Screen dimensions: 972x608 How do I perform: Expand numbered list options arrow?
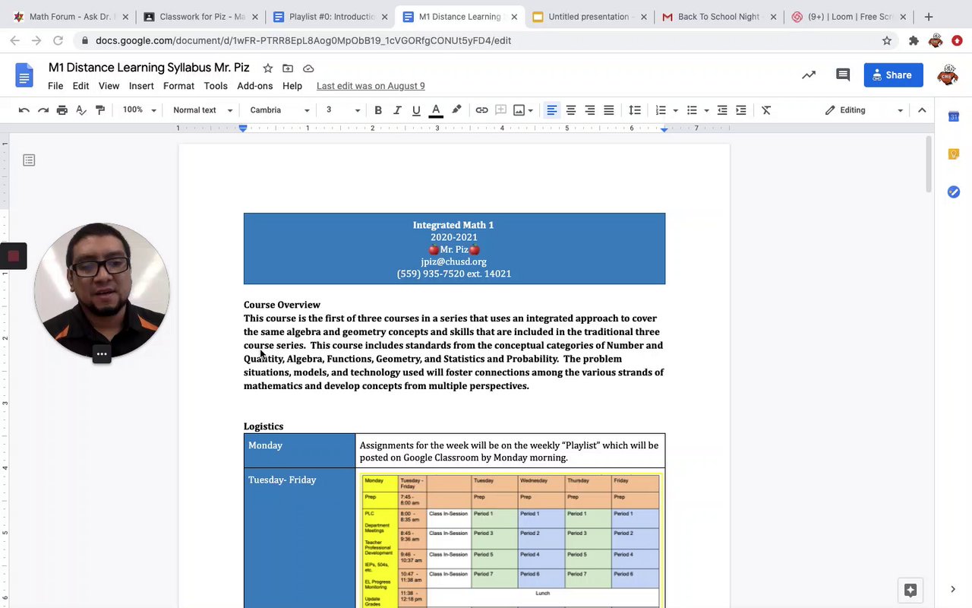(675, 110)
